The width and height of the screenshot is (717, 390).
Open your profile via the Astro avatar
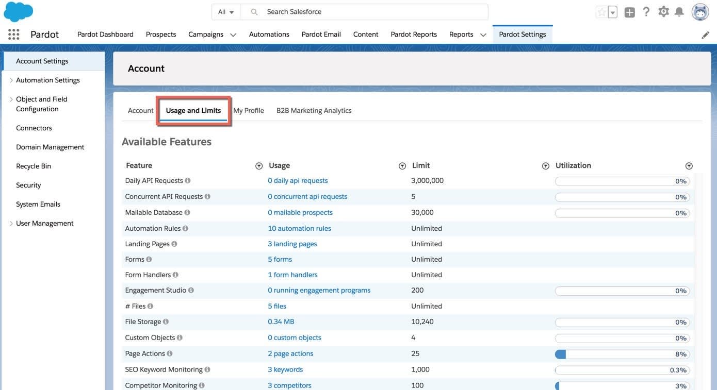click(699, 11)
